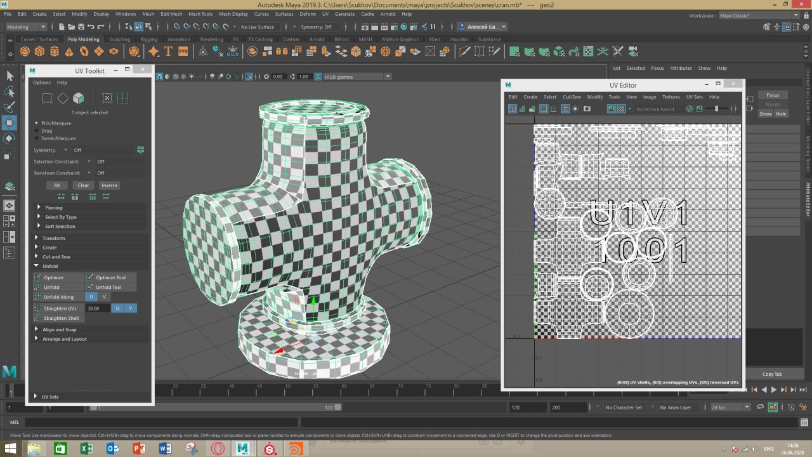Open PowerPoint from the Windows taskbar
812x457 pixels.
pyautogui.click(x=138, y=449)
